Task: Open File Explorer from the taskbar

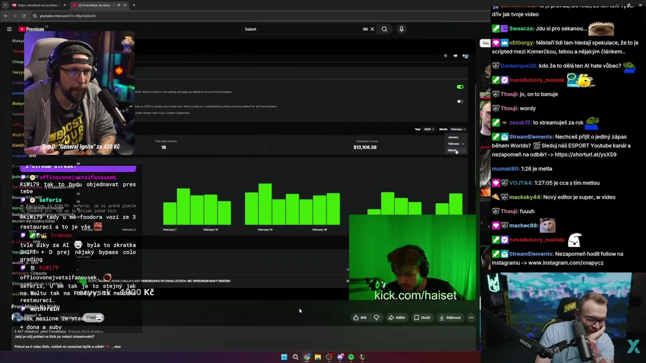Action: (x=317, y=357)
